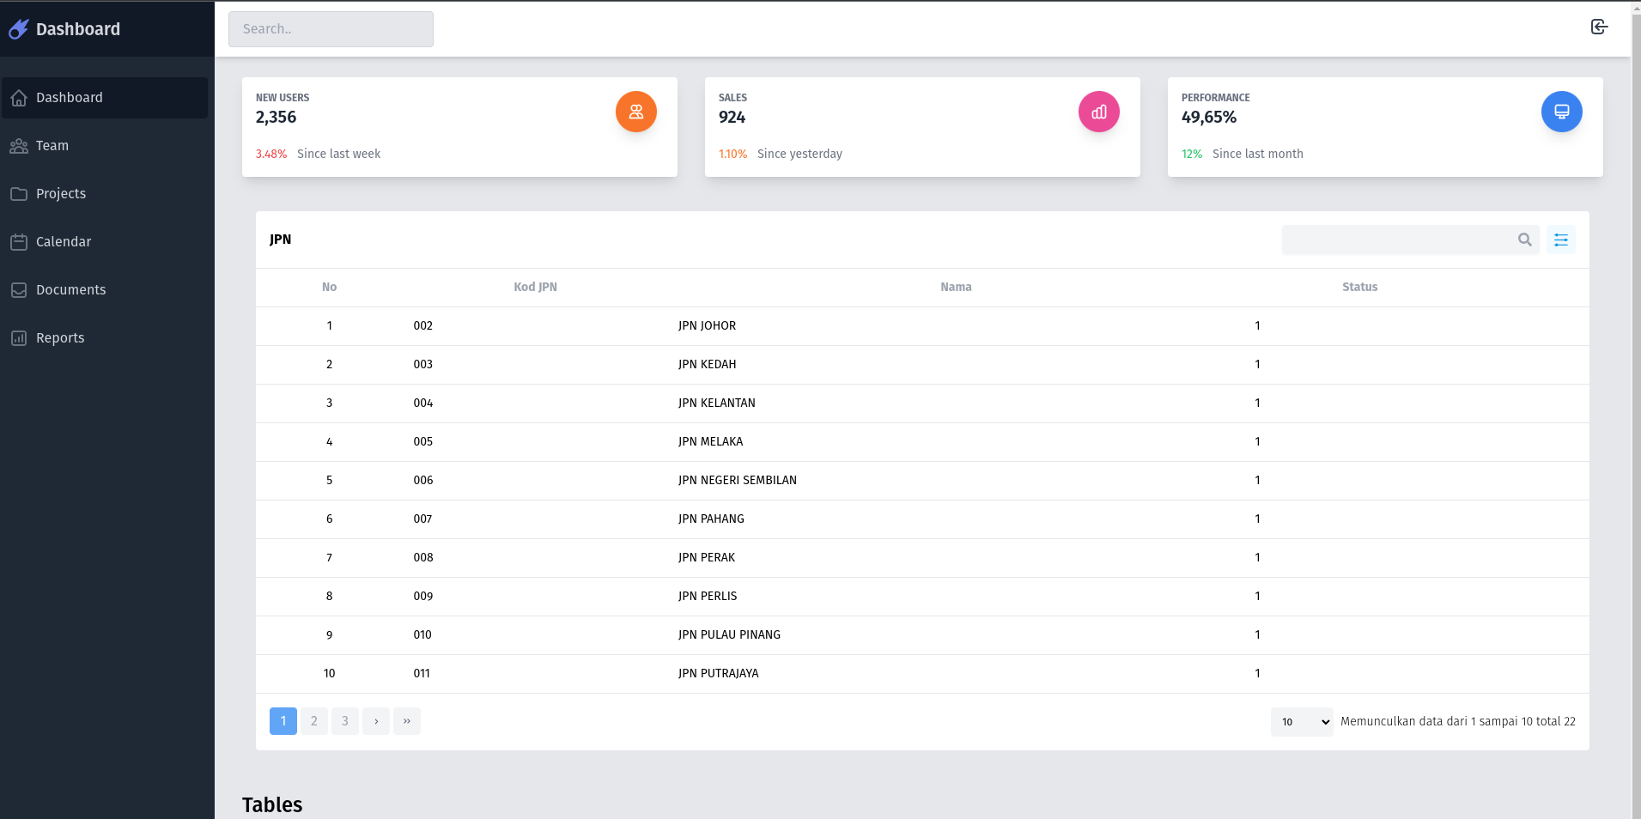Go to page 2 of JPN table
This screenshot has height=819, width=1641.
pyautogui.click(x=314, y=721)
